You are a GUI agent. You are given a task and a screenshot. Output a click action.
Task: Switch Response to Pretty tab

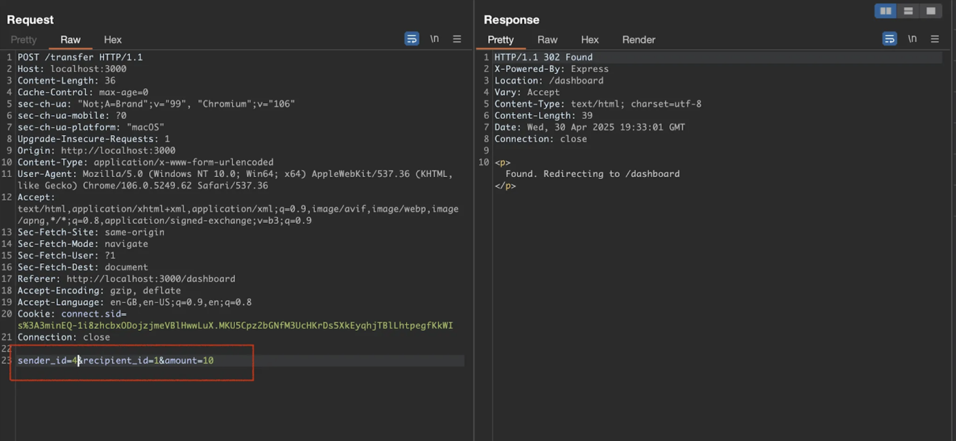click(500, 40)
